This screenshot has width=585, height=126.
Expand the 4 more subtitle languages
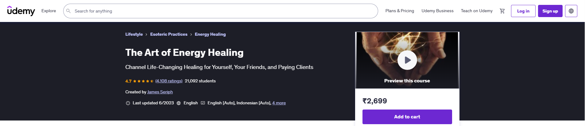(x=279, y=103)
